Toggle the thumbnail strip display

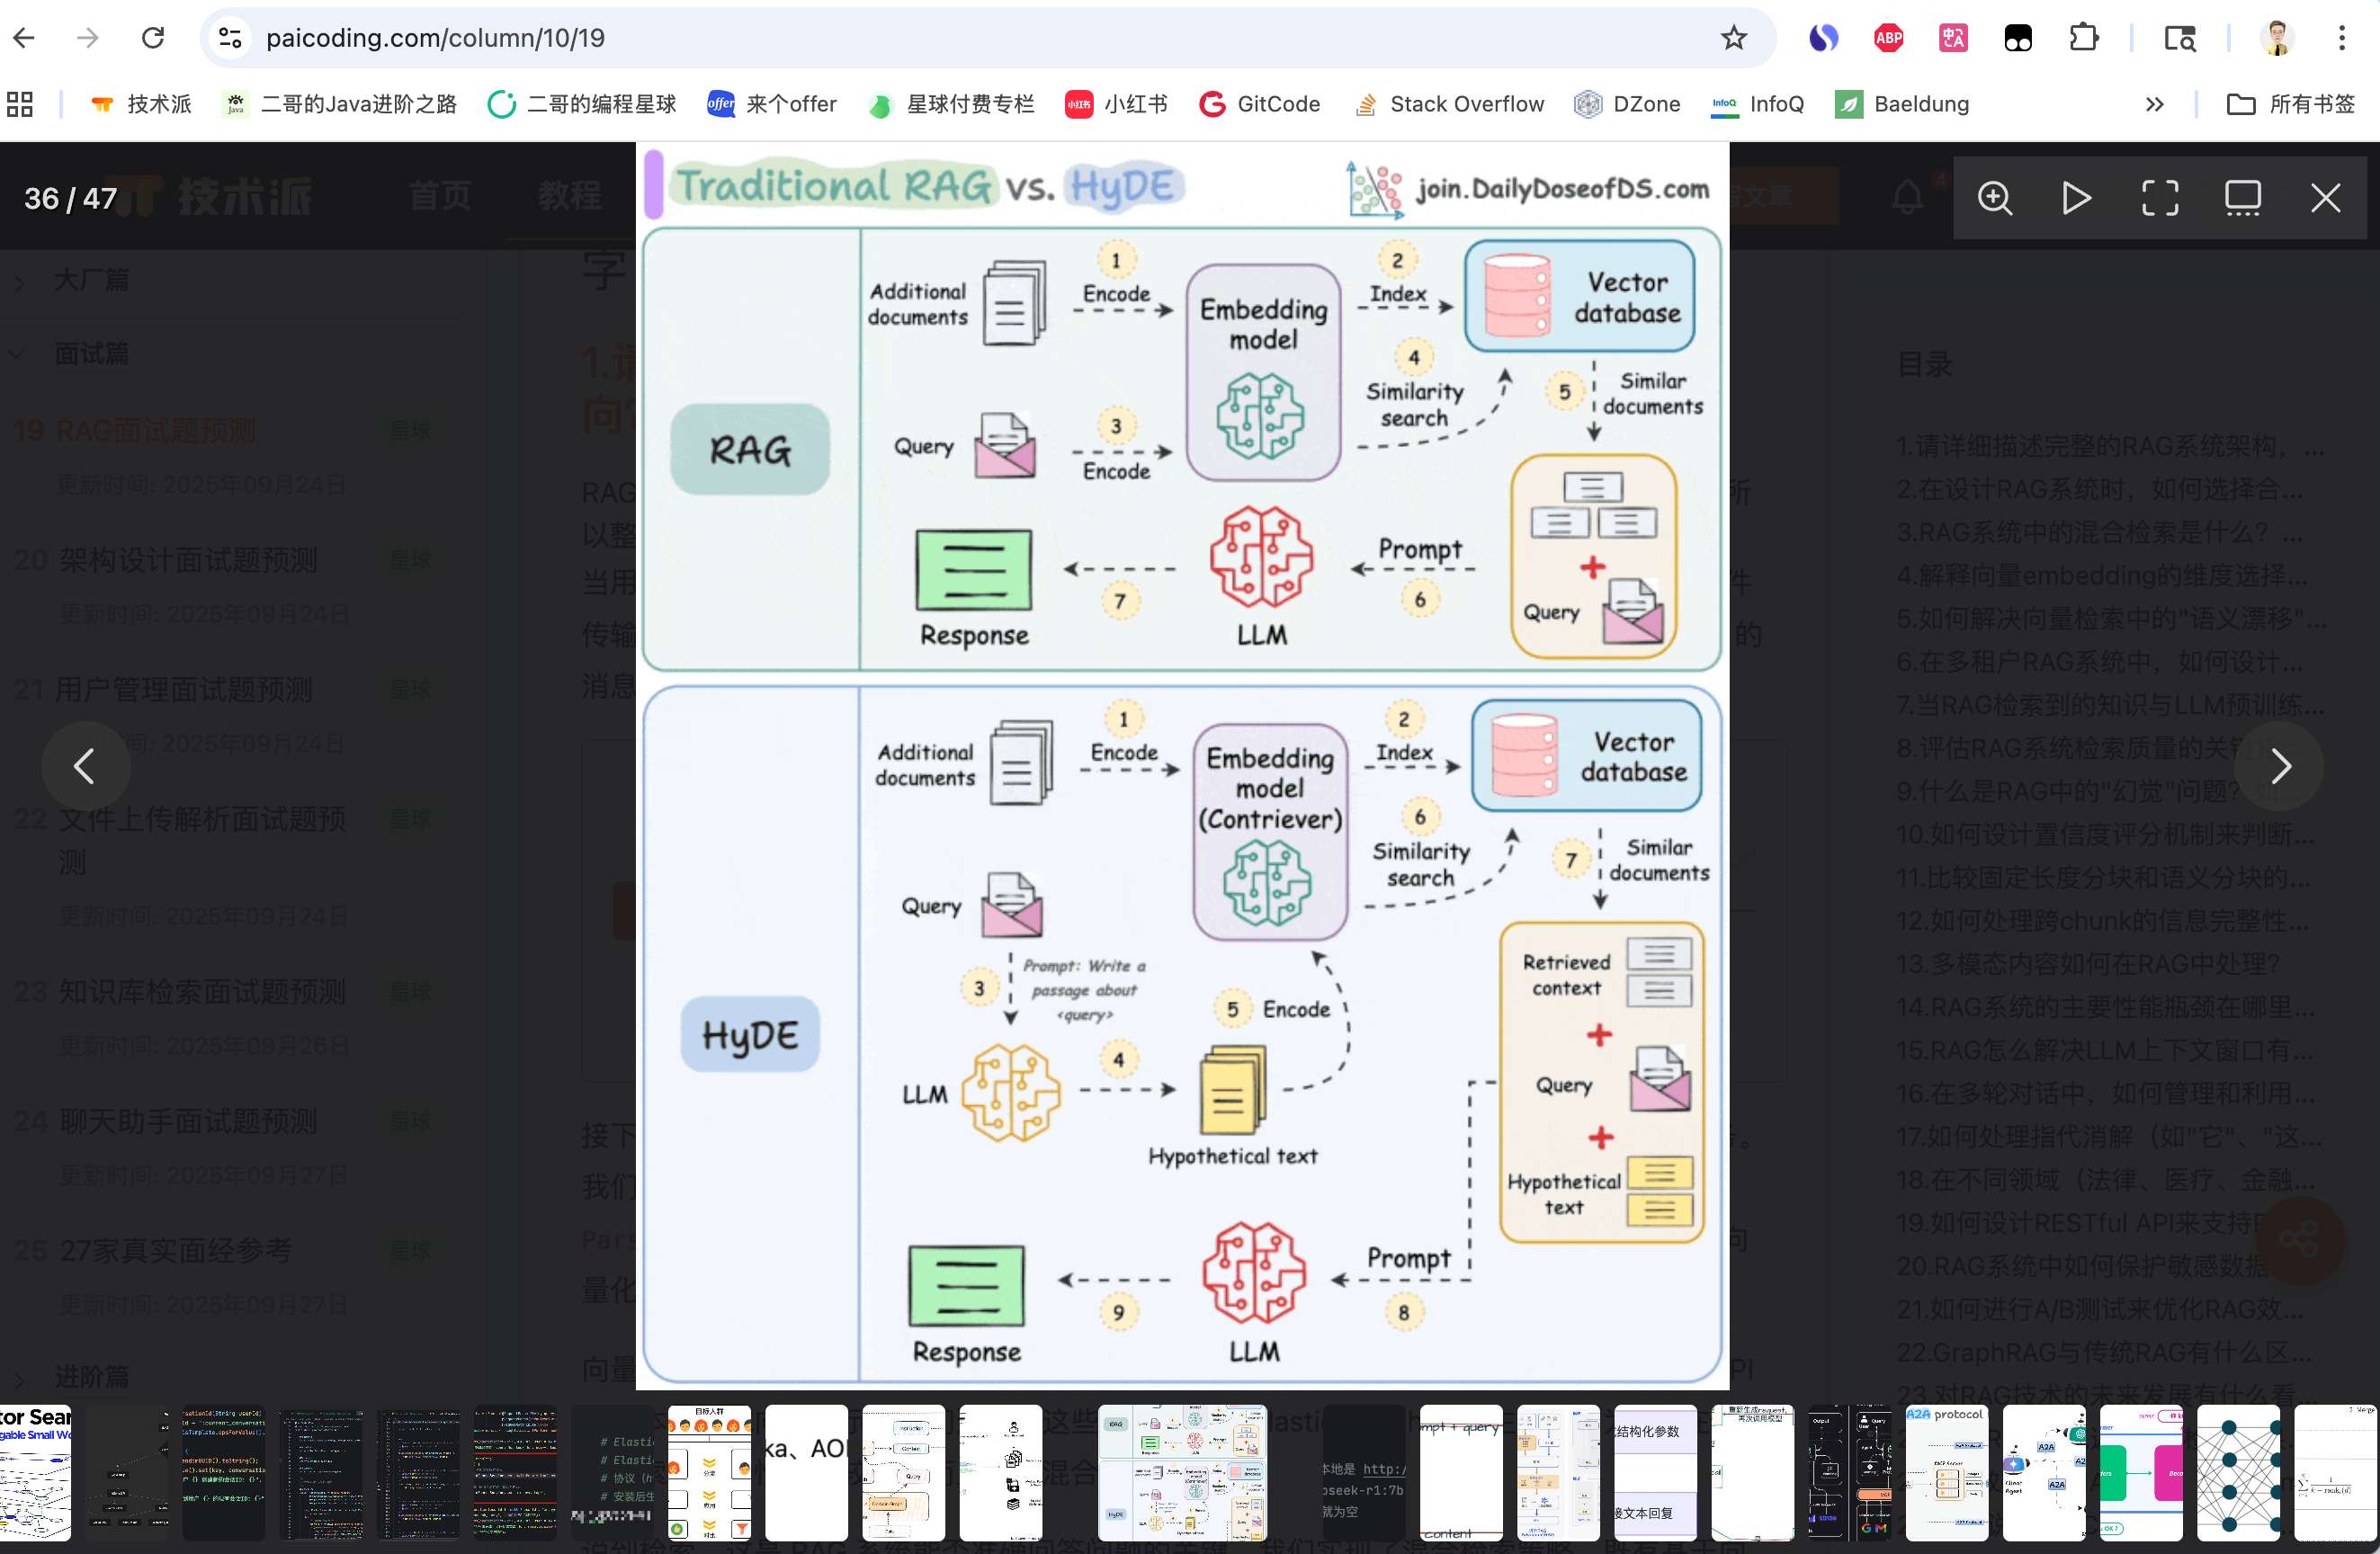2242,197
